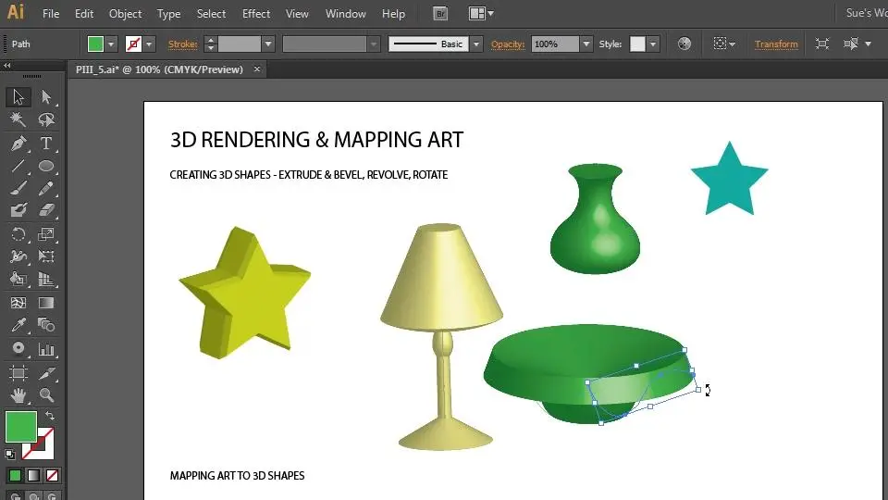Viewport: 888px width, 500px height.
Task: Select the Rotate tool
Action: click(18, 234)
